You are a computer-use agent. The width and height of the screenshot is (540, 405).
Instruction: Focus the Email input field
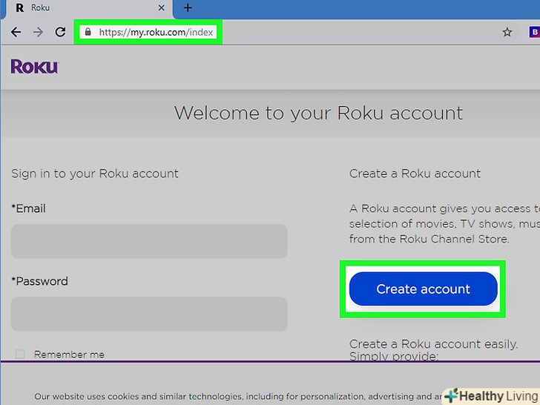(149, 241)
